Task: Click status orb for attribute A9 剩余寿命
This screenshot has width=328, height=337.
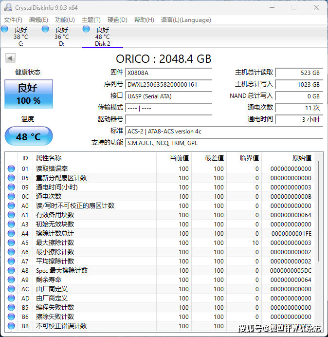Action: (x=11, y=280)
